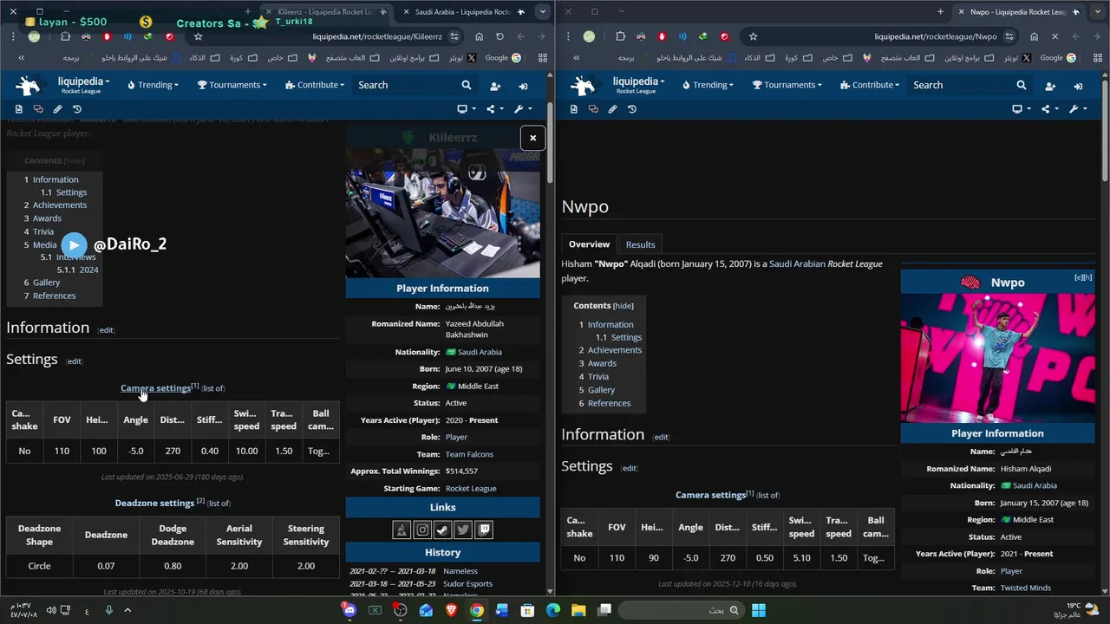The height and width of the screenshot is (624, 1110).
Task: Click the create account icon in Killeerrz window
Action: click(495, 86)
